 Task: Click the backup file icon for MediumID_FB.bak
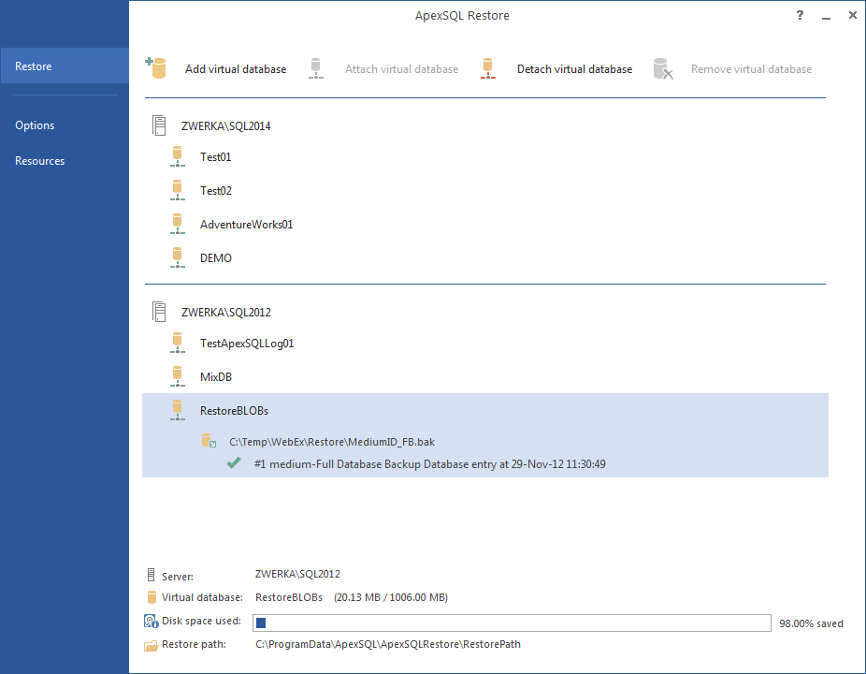(209, 441)
